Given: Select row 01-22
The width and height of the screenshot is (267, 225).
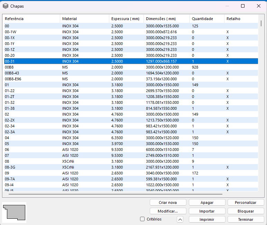Looking at the screenshot, I should (x=131, y=91).
